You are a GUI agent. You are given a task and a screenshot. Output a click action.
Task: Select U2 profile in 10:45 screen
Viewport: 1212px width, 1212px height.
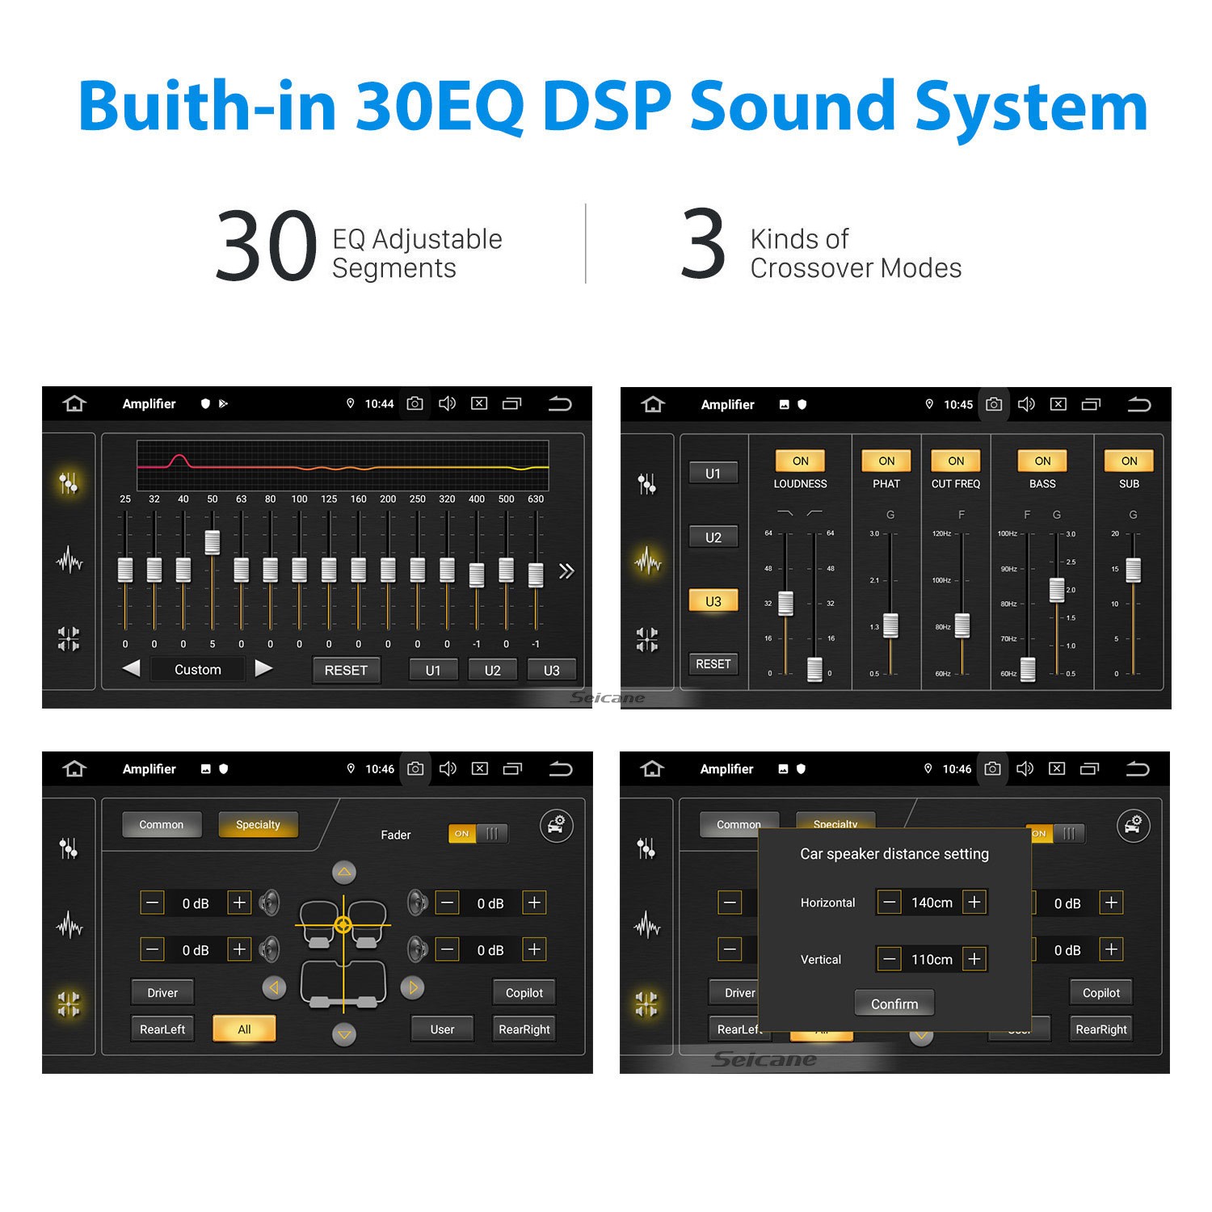[x=713, y=537]
